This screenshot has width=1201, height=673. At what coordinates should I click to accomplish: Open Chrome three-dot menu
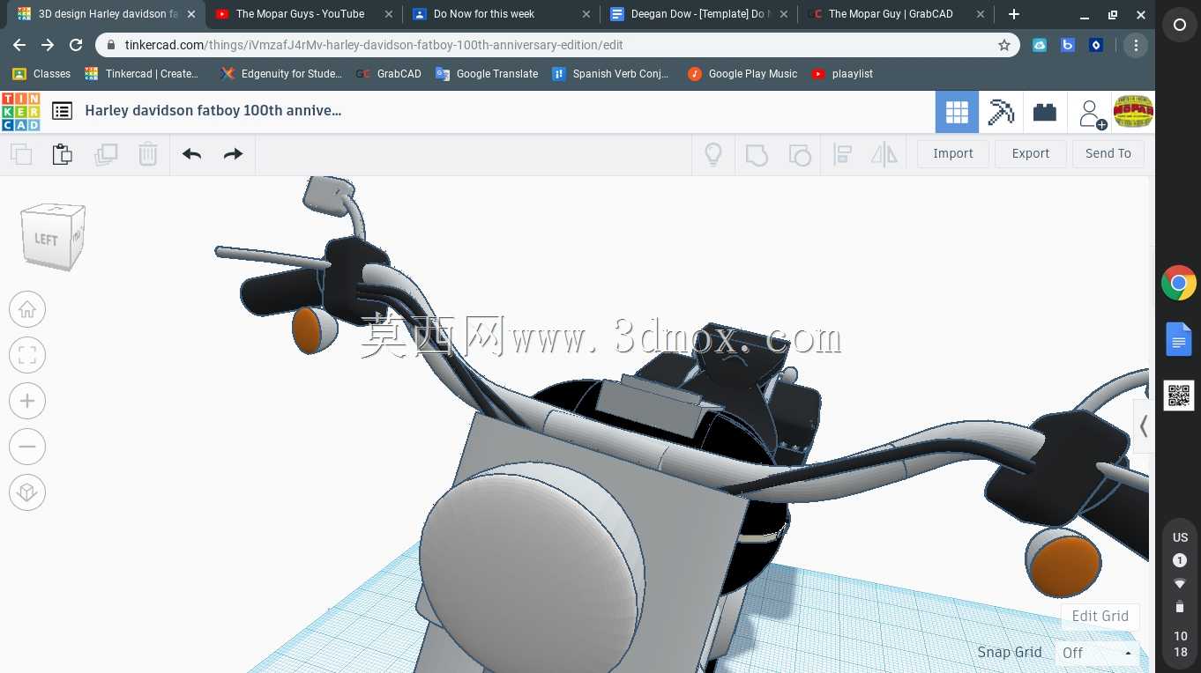point(1136,45)
